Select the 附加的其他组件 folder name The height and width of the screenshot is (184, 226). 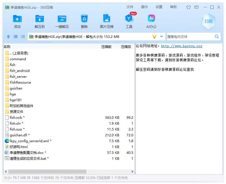22,106
